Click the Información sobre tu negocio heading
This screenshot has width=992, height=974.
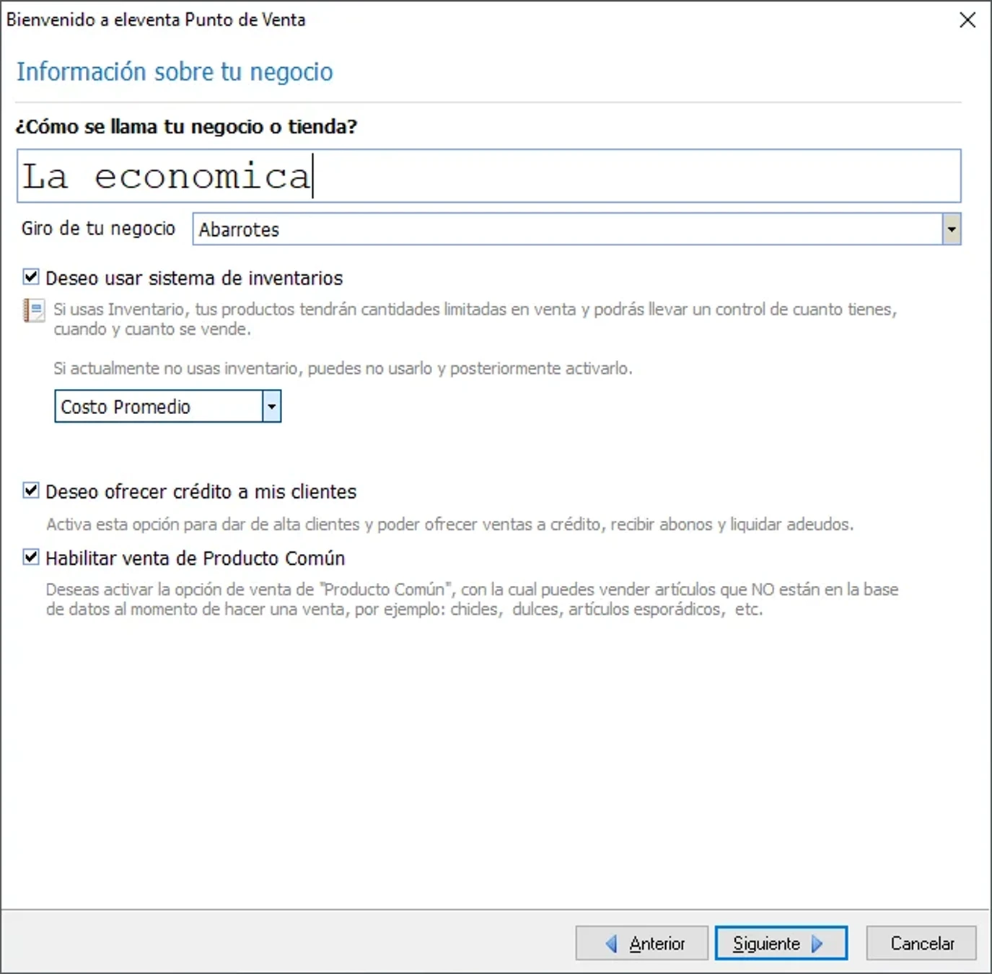click(x=175, y=71)
